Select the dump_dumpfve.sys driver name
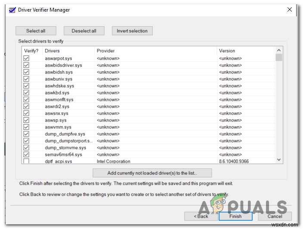 tap(65, 134)
